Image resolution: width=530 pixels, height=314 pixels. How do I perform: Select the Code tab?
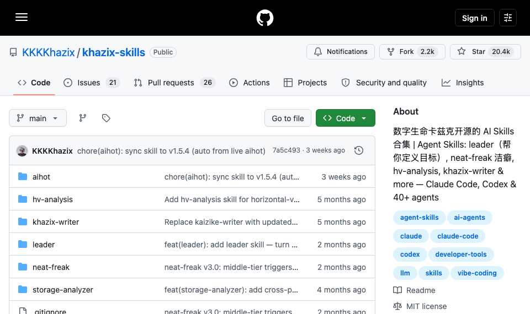point(34,83)
